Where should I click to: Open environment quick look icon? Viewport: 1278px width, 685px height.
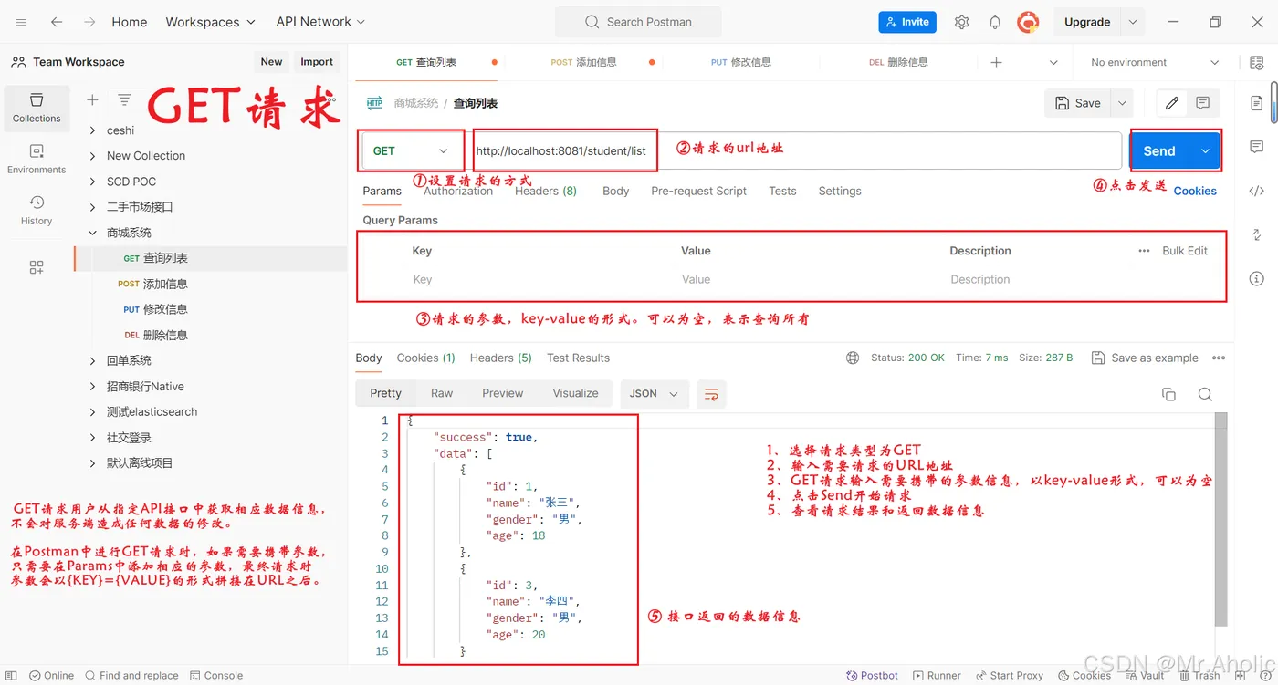tap(1256, 62)
